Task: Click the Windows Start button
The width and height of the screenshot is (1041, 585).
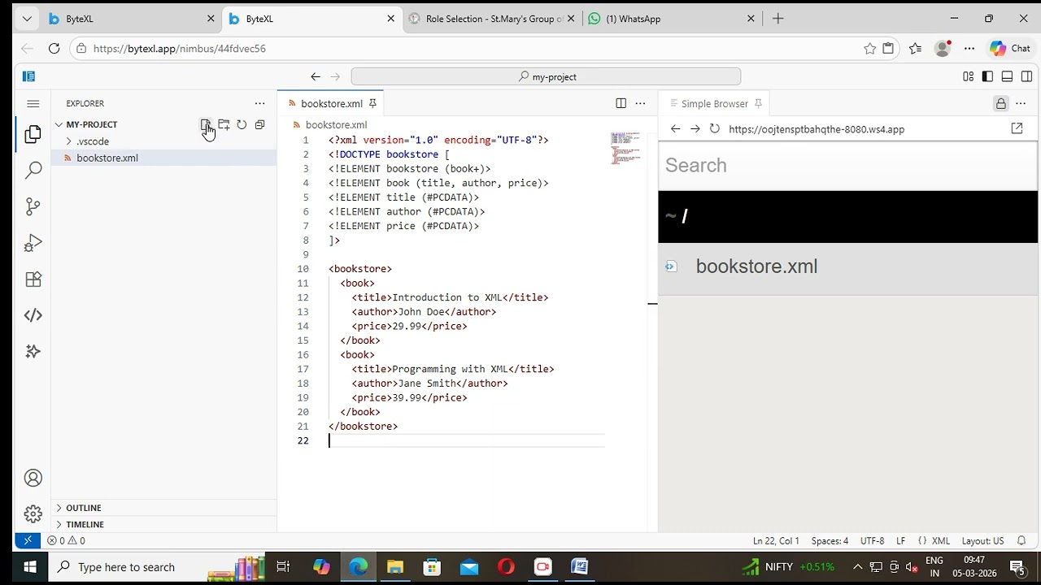Action: pos(29,567)
